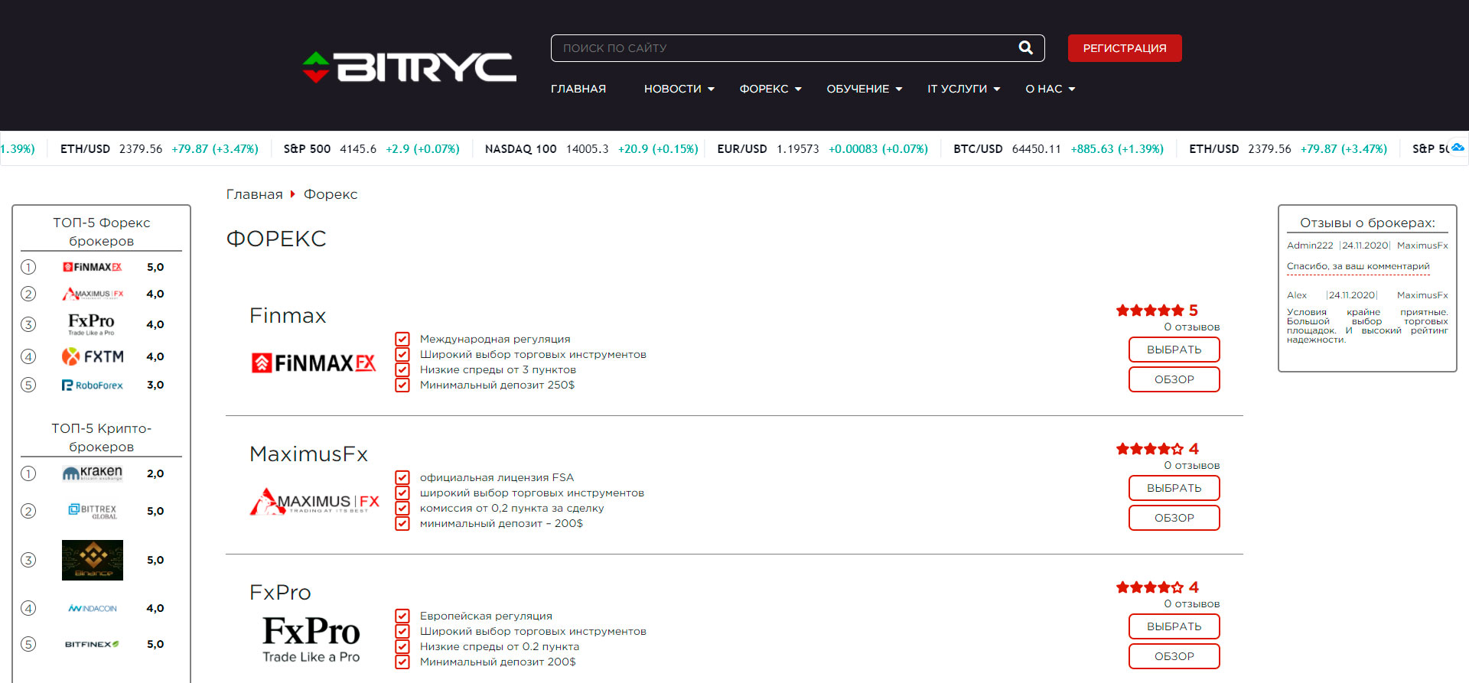Click 'ТОП-5 Крипто-брокеров' heading
The width and height of the screenshot is (1469, 683).
tap(101, 437)
